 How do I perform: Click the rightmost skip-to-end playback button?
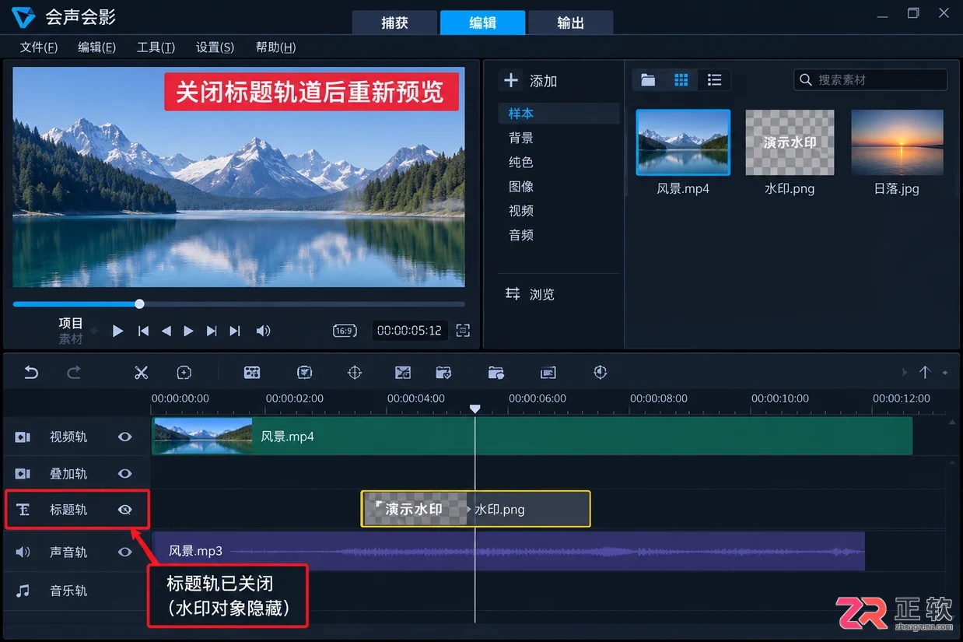click(x=234, y=331)
